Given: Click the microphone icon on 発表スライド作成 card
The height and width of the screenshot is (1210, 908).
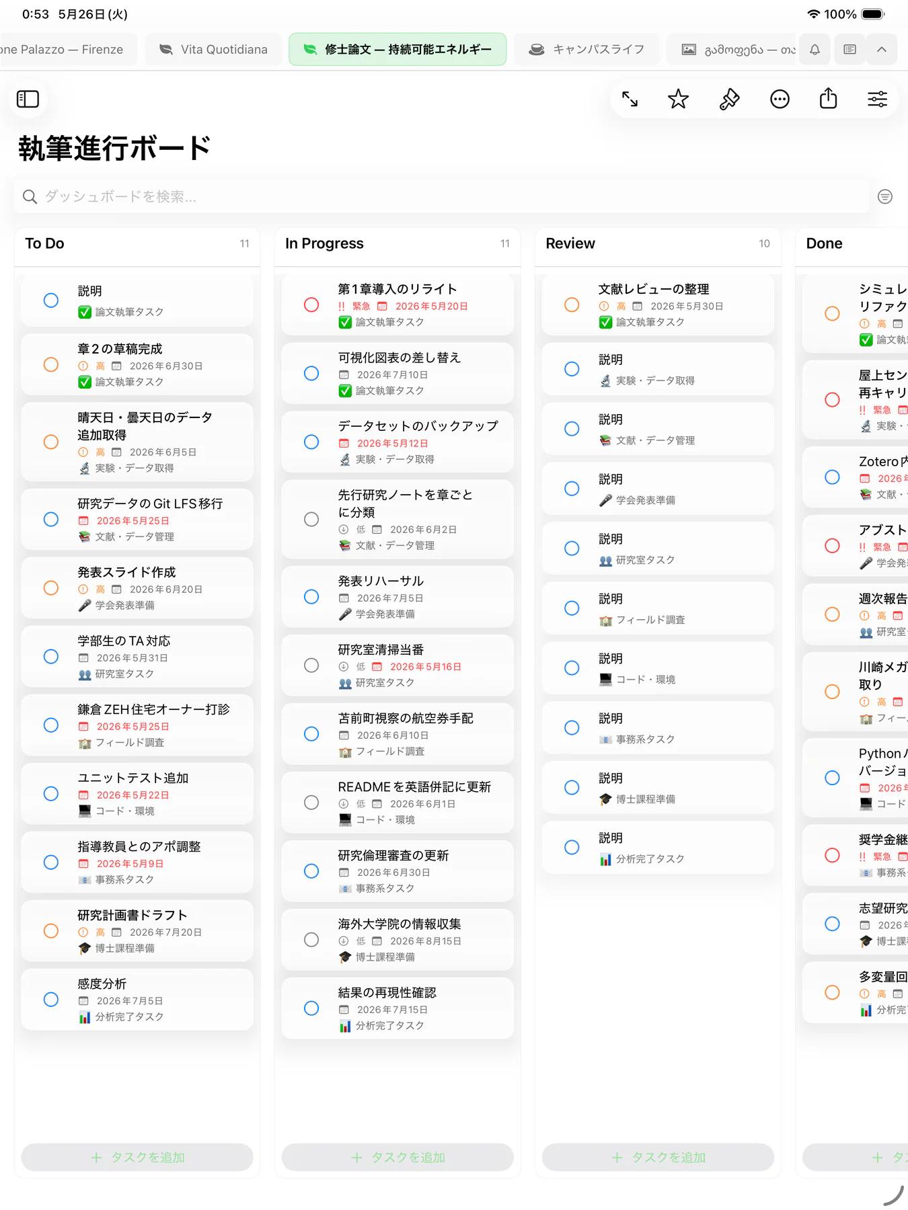Looking at the screenshot, I should (x=84, y=606).
